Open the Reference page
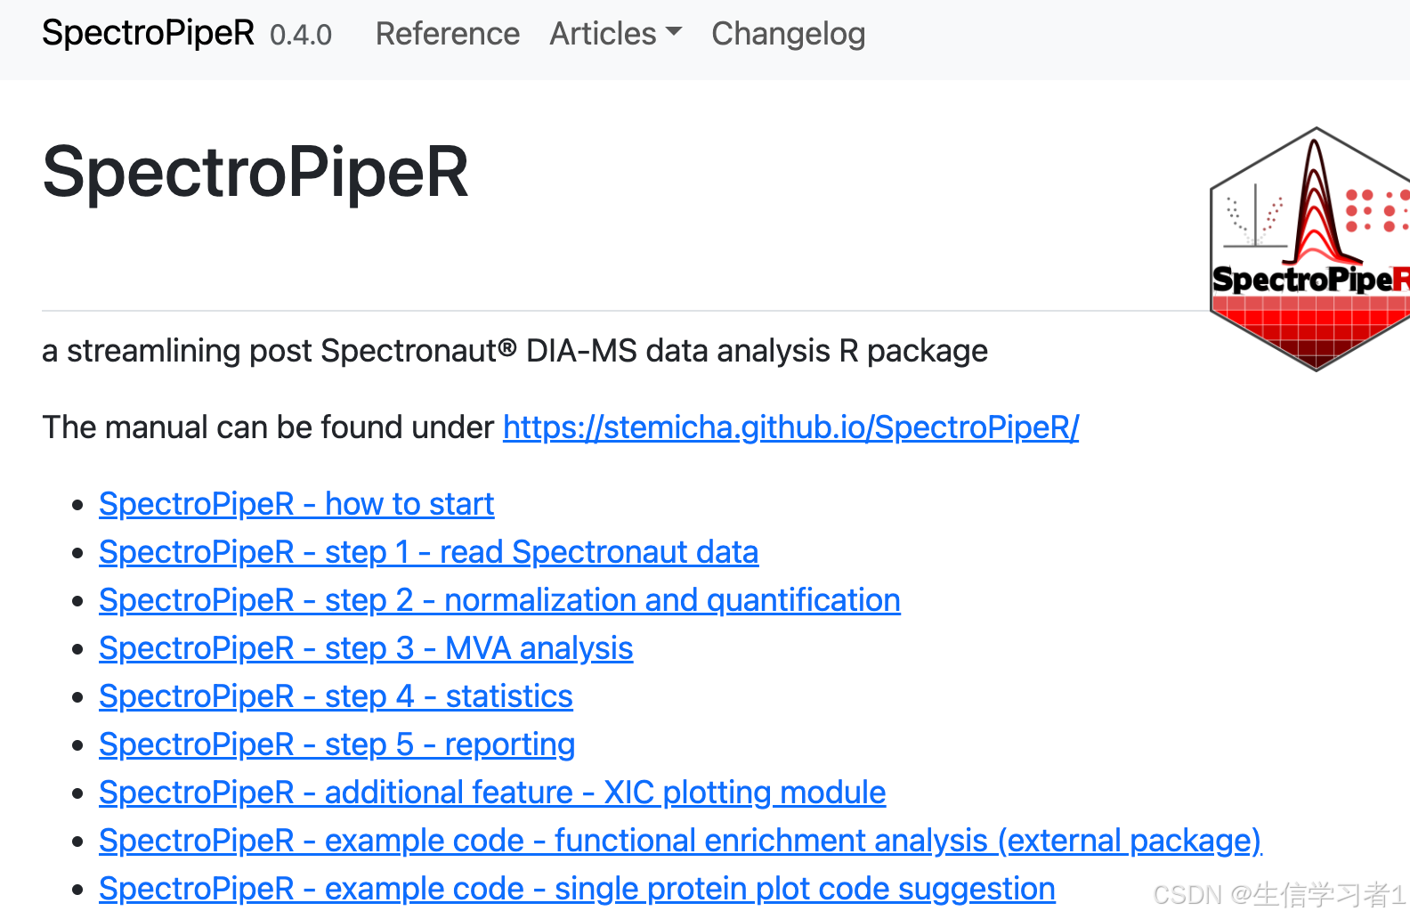Viewport: 1410px width, 919px height. coord(447,34)
